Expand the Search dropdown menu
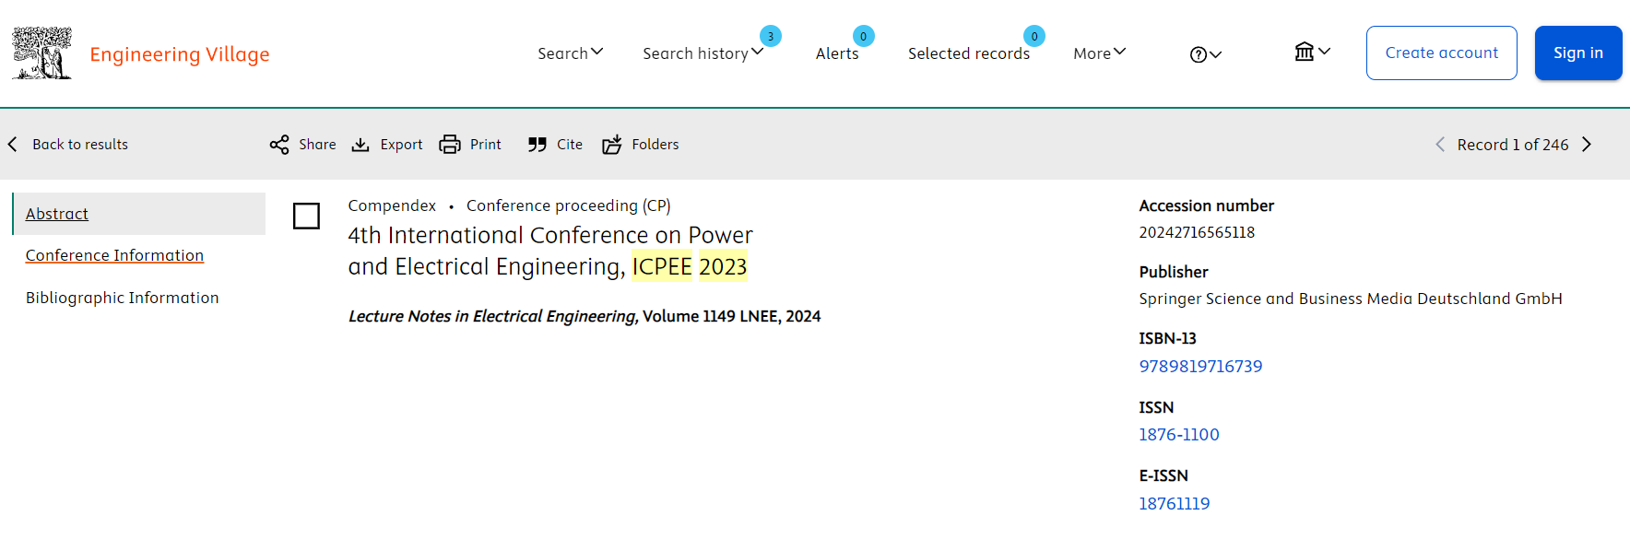 click(x=570, y=53)
